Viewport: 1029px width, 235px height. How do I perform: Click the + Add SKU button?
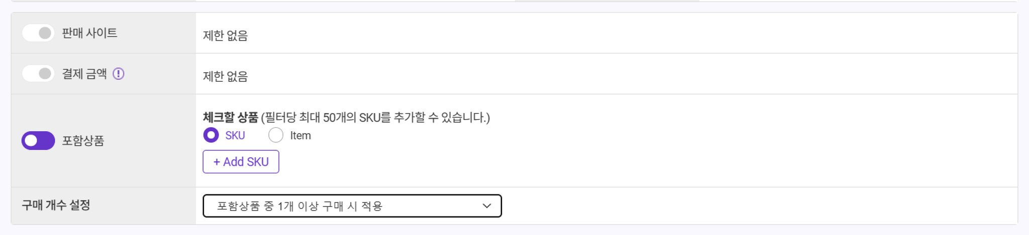[x=241, y=162]
